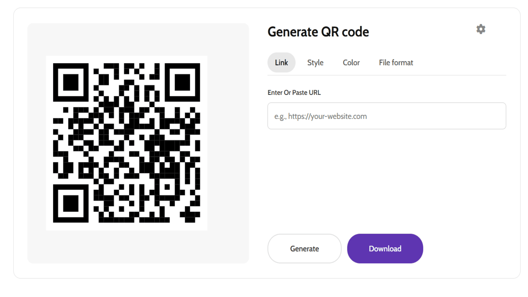Click the gray preview panel above QR code
The image size is (528, 297).
click(x=138, y=40)
